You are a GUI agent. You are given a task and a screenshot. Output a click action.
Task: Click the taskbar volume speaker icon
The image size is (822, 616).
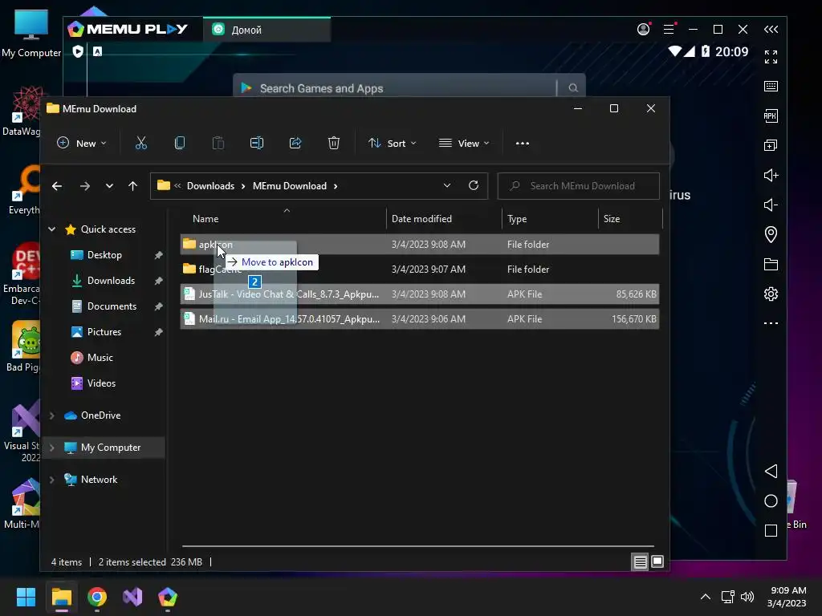pyautogui.click(x=747, y=597)
